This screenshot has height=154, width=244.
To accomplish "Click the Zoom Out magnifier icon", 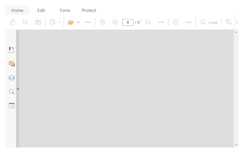I will (x=148, y=22).
